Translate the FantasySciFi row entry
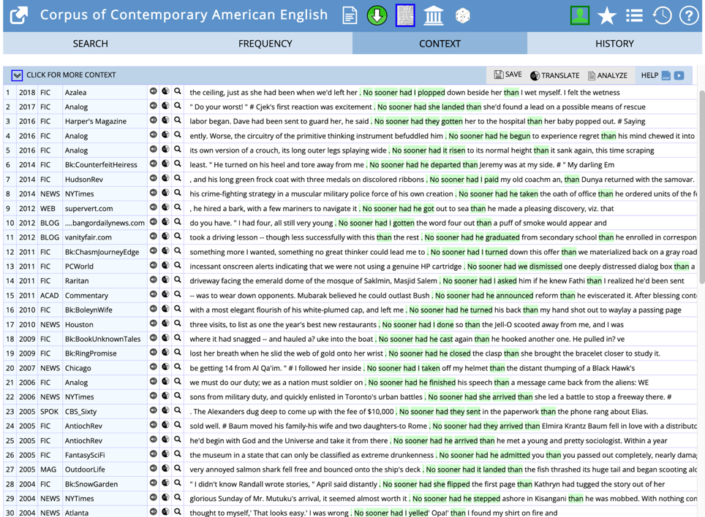This screenshot has height=517, width=705. tap(165, 453)
